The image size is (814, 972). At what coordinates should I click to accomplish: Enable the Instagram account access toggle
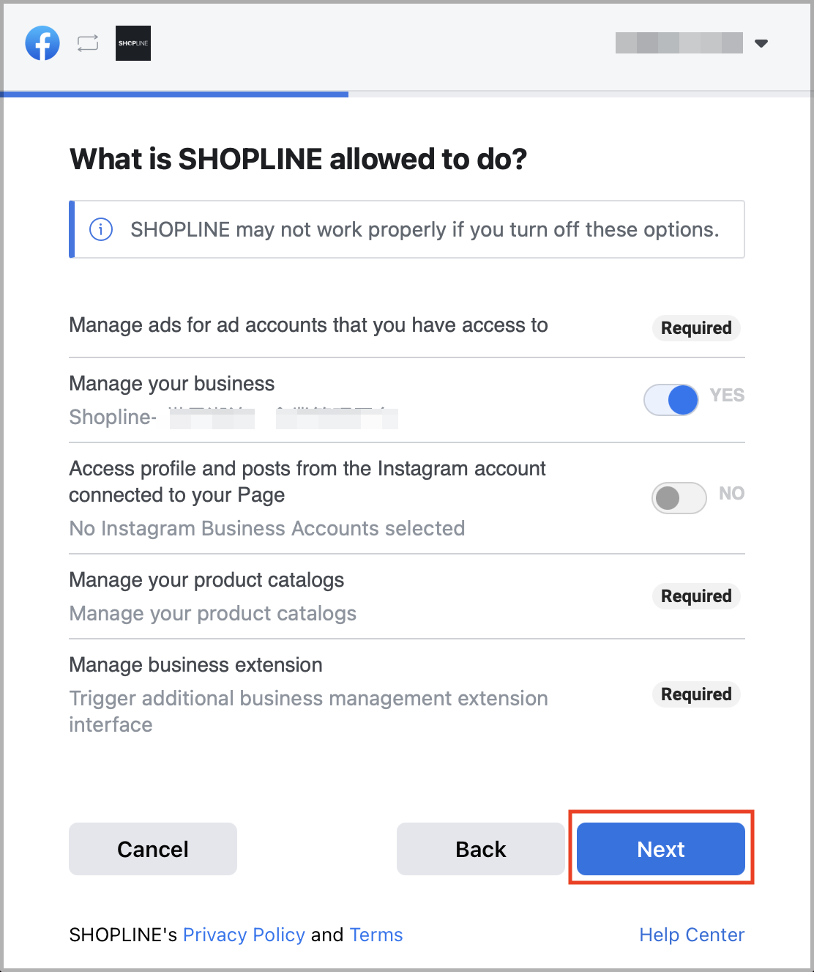click(x=679, y=498)
